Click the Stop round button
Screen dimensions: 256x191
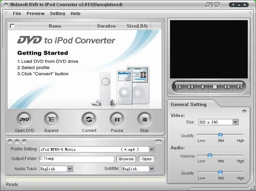[x=144, y=120]
